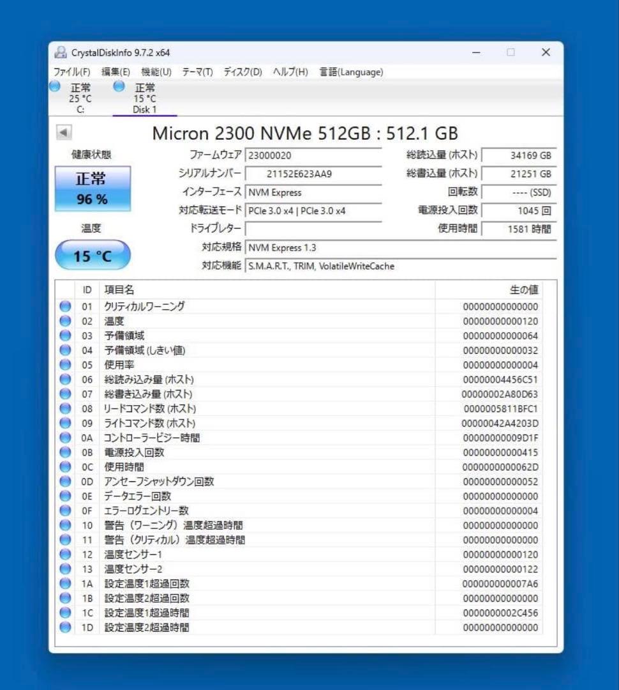Open the 言語(Language) menu
619x690 pixels.
tap(351, 72)
